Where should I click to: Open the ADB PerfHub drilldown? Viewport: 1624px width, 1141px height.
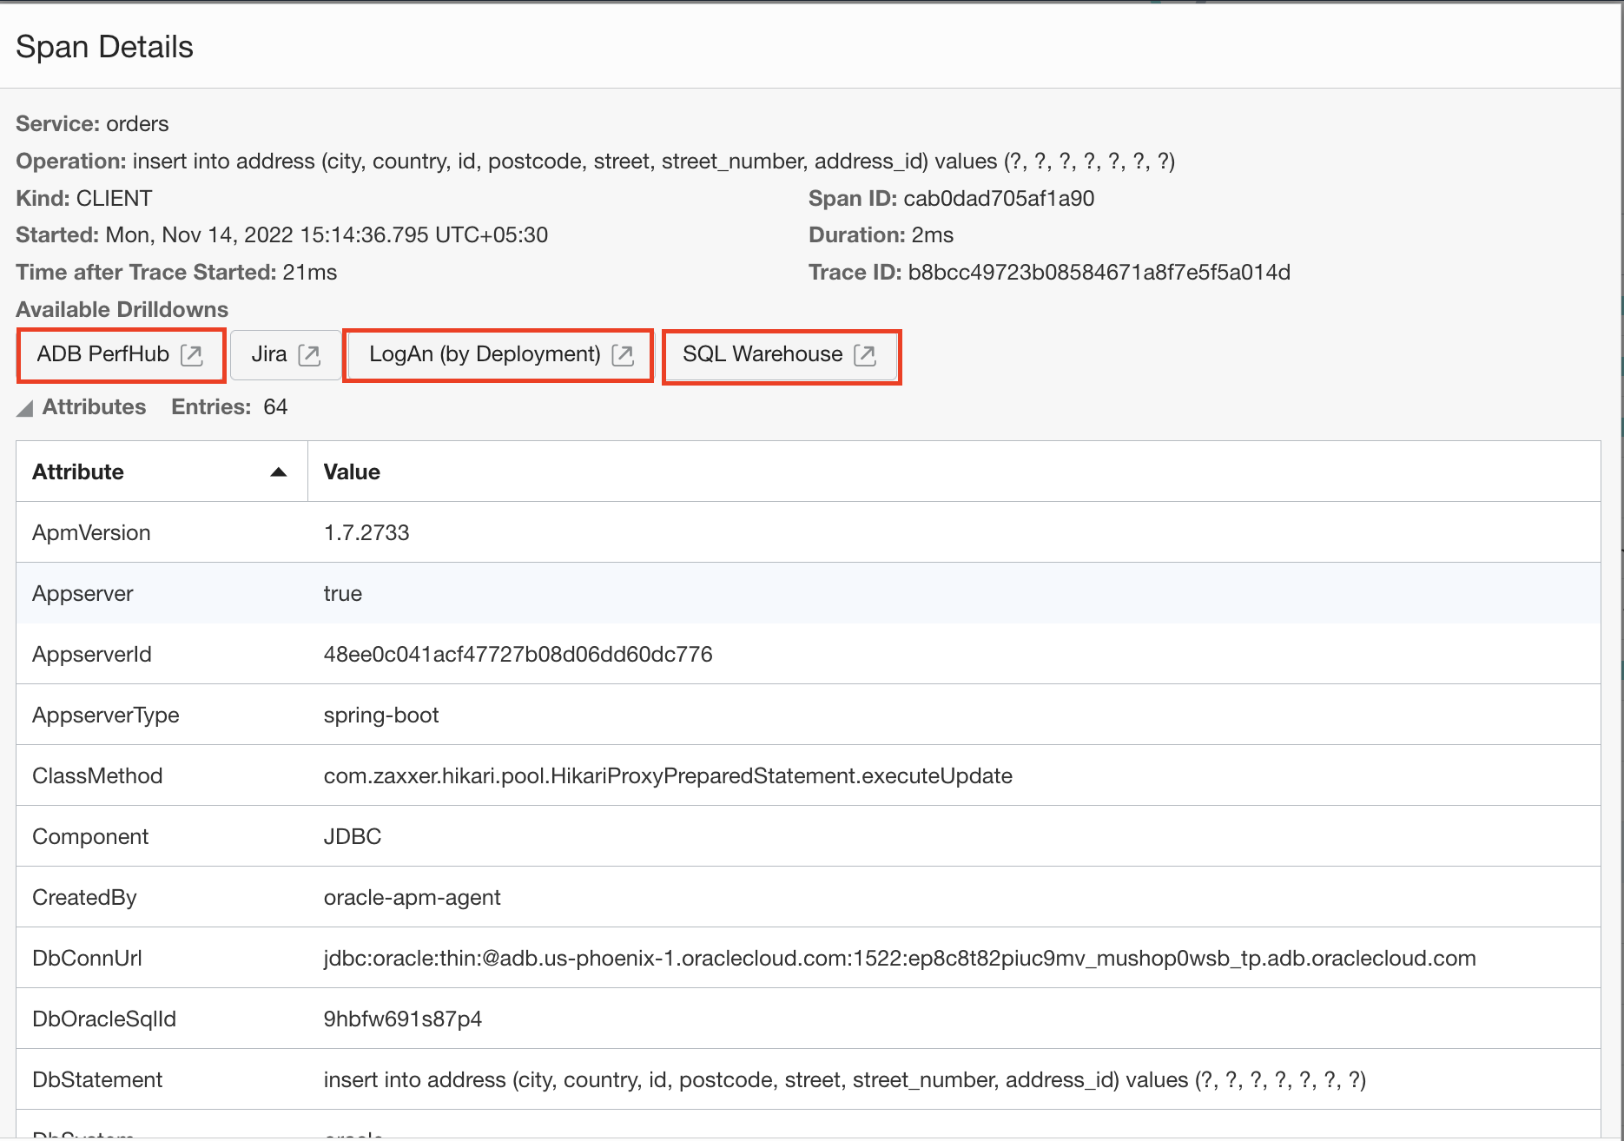click(x=103, y=354)
